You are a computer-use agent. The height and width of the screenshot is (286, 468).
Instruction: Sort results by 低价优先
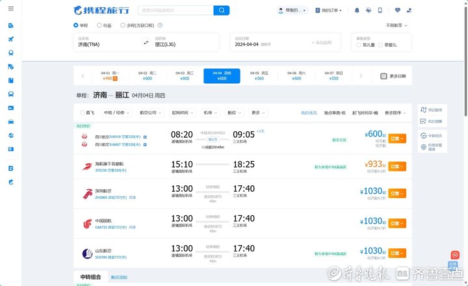coord(309,112)
